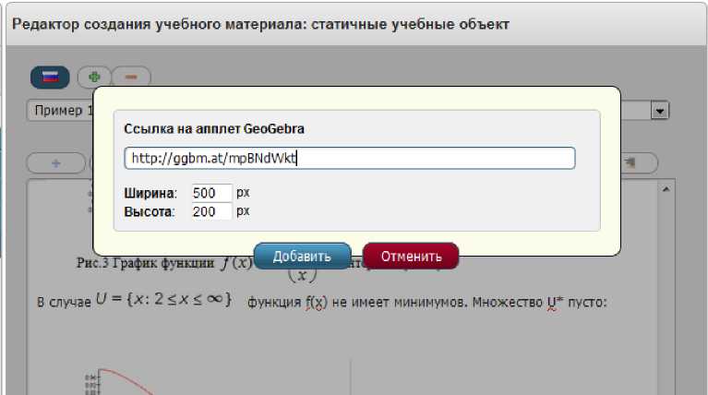Click the underlined U* word
Viewport: 708px width, 395px height.
551,301
